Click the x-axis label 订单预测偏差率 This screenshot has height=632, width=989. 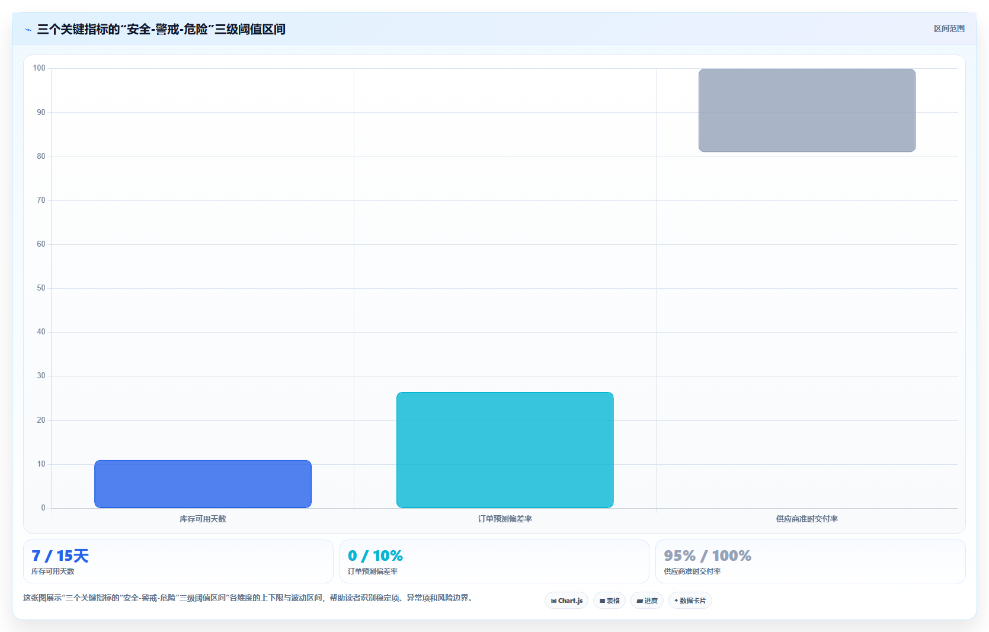(505, 519)
